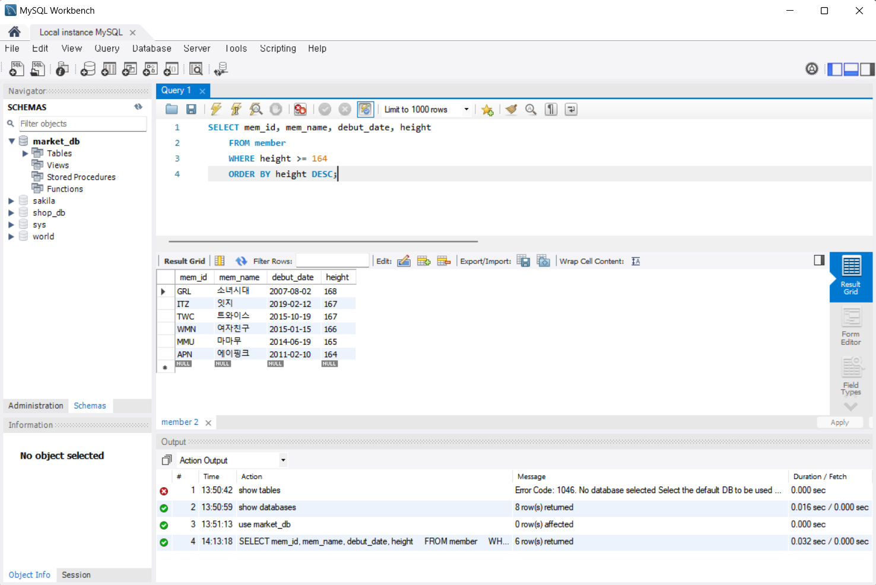
Task: Refresh the schemas list icon
Action: point(138,107)
